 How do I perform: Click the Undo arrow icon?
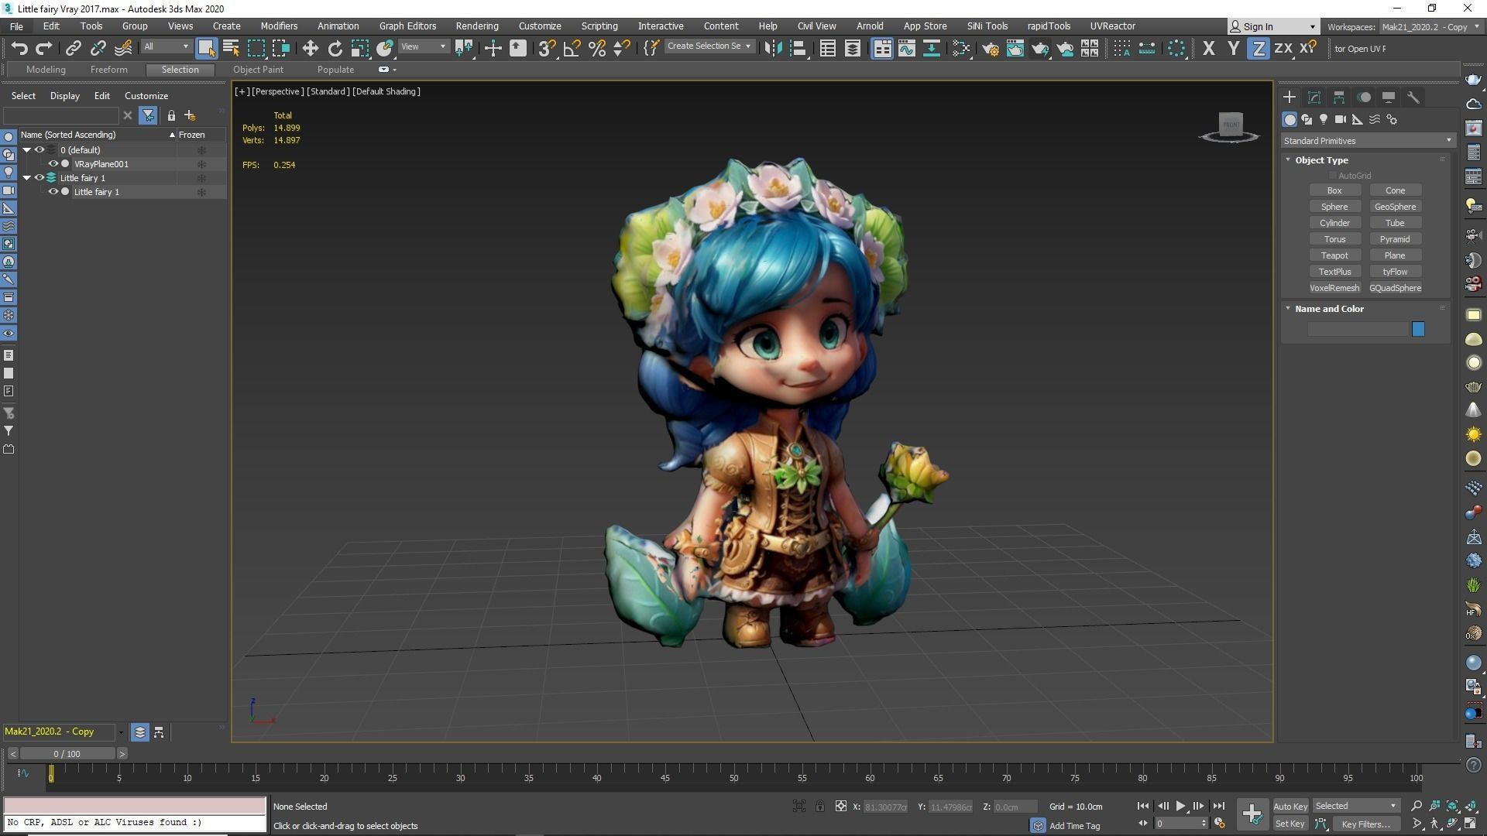click(19, 48)
